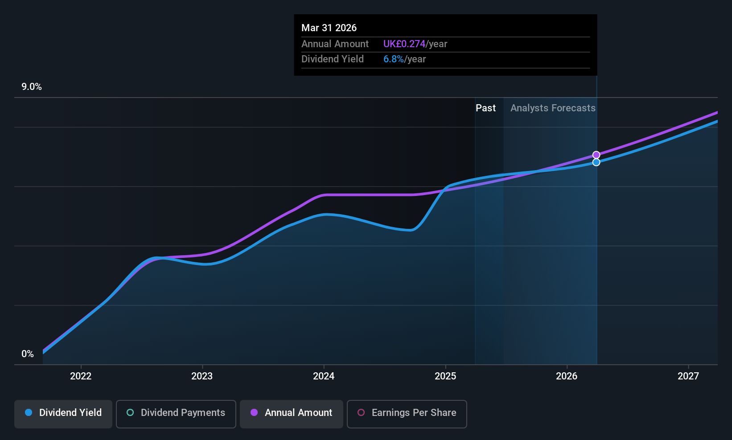Screen dimensions: 732x440
Task: Click the 2023 x-axis label
Action: (202, 376)
